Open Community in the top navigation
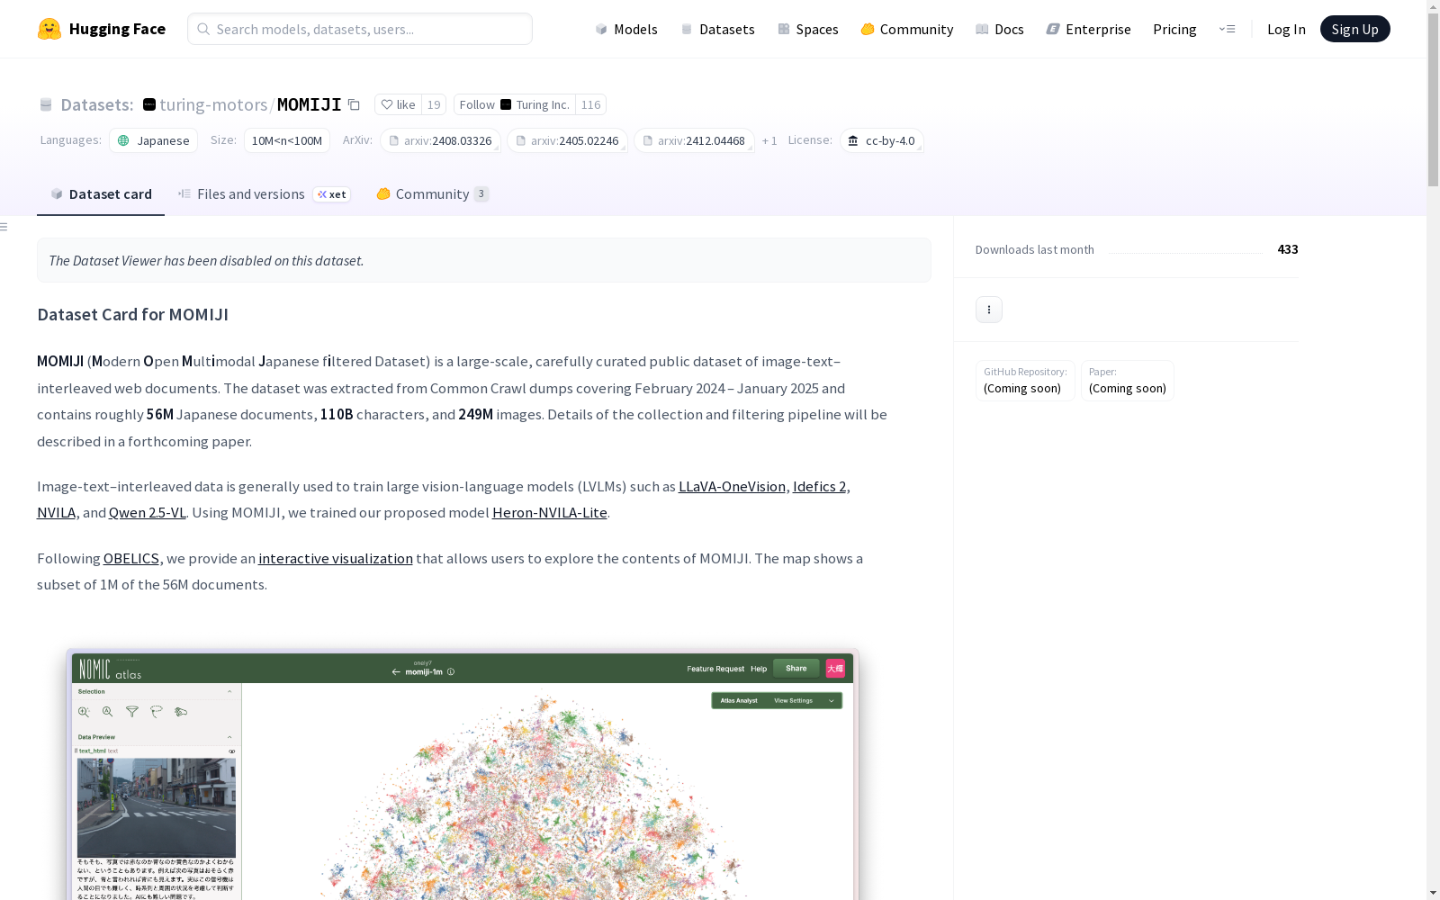Image resolution: width=1440 pixels, height=900 pixels. pos(907,29)
